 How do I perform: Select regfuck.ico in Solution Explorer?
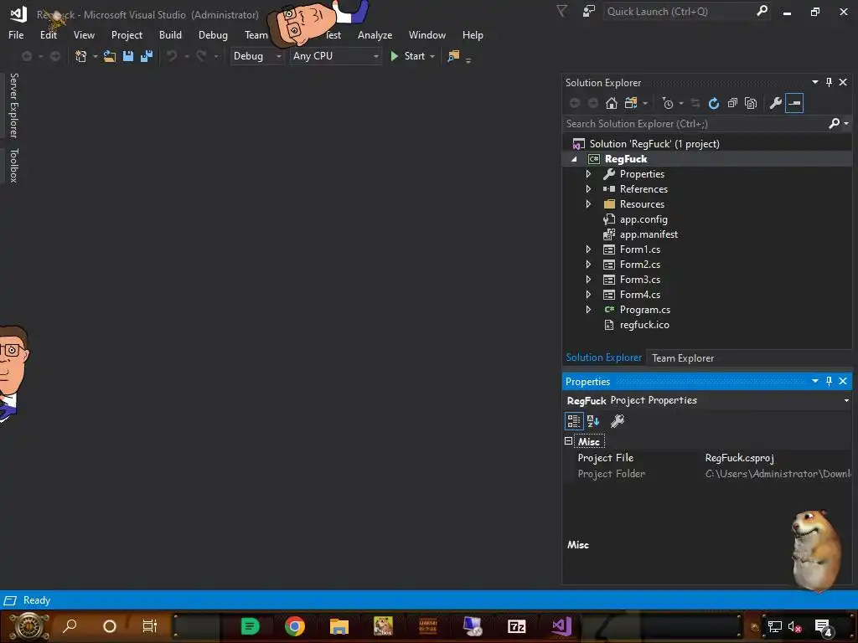click(644, 325)
